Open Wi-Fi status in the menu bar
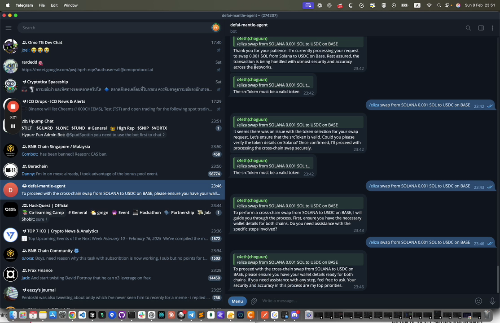This screenshot has height=323, width=500. [429, 5]
